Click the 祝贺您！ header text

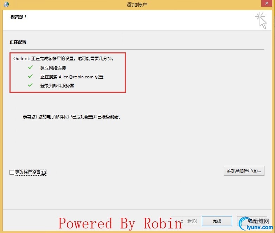[18, 17]
